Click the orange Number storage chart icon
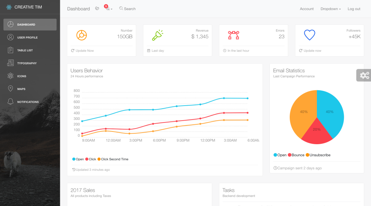 pyautogui.click(x=82, y=35)
